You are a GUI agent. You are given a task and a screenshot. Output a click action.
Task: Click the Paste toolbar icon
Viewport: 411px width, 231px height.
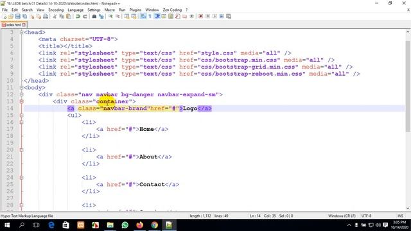[x=69, y=17]
